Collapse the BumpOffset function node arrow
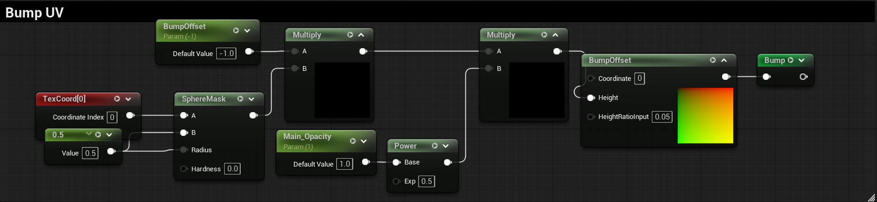This screenshot has height=202, width=877. pos(724,60)
